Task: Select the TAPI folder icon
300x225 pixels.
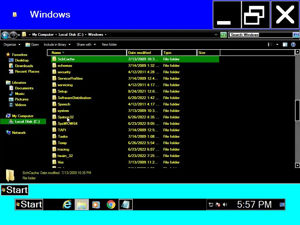Action: [54, 130]
